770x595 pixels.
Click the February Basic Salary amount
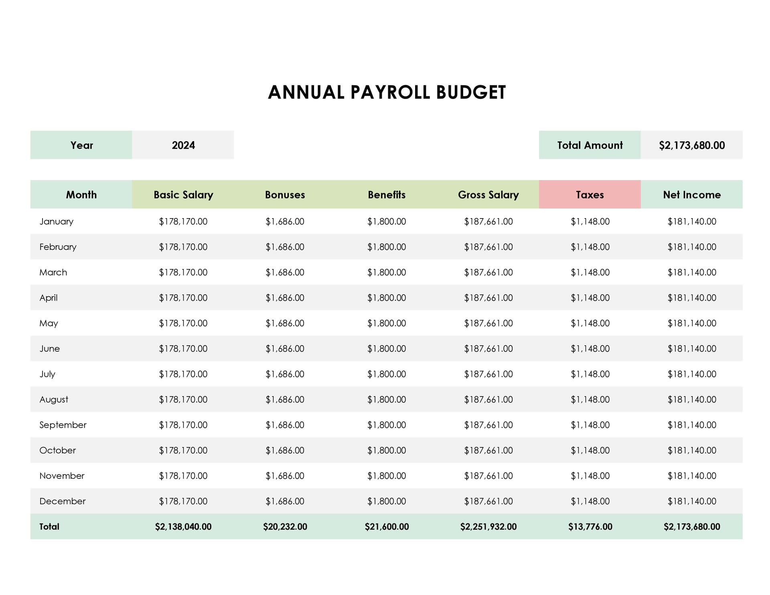tap(183, 247)
